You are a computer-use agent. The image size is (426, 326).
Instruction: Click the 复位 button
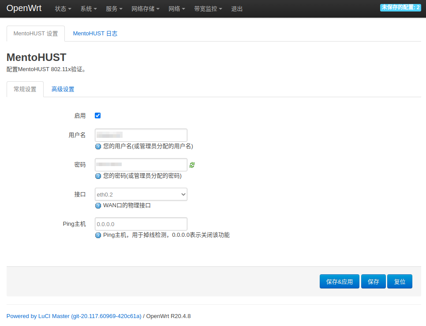[400, 281]
